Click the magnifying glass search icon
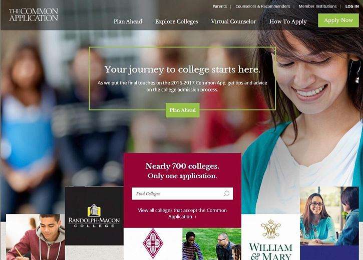This screenshot has width=363, height=260. [227, 193]
